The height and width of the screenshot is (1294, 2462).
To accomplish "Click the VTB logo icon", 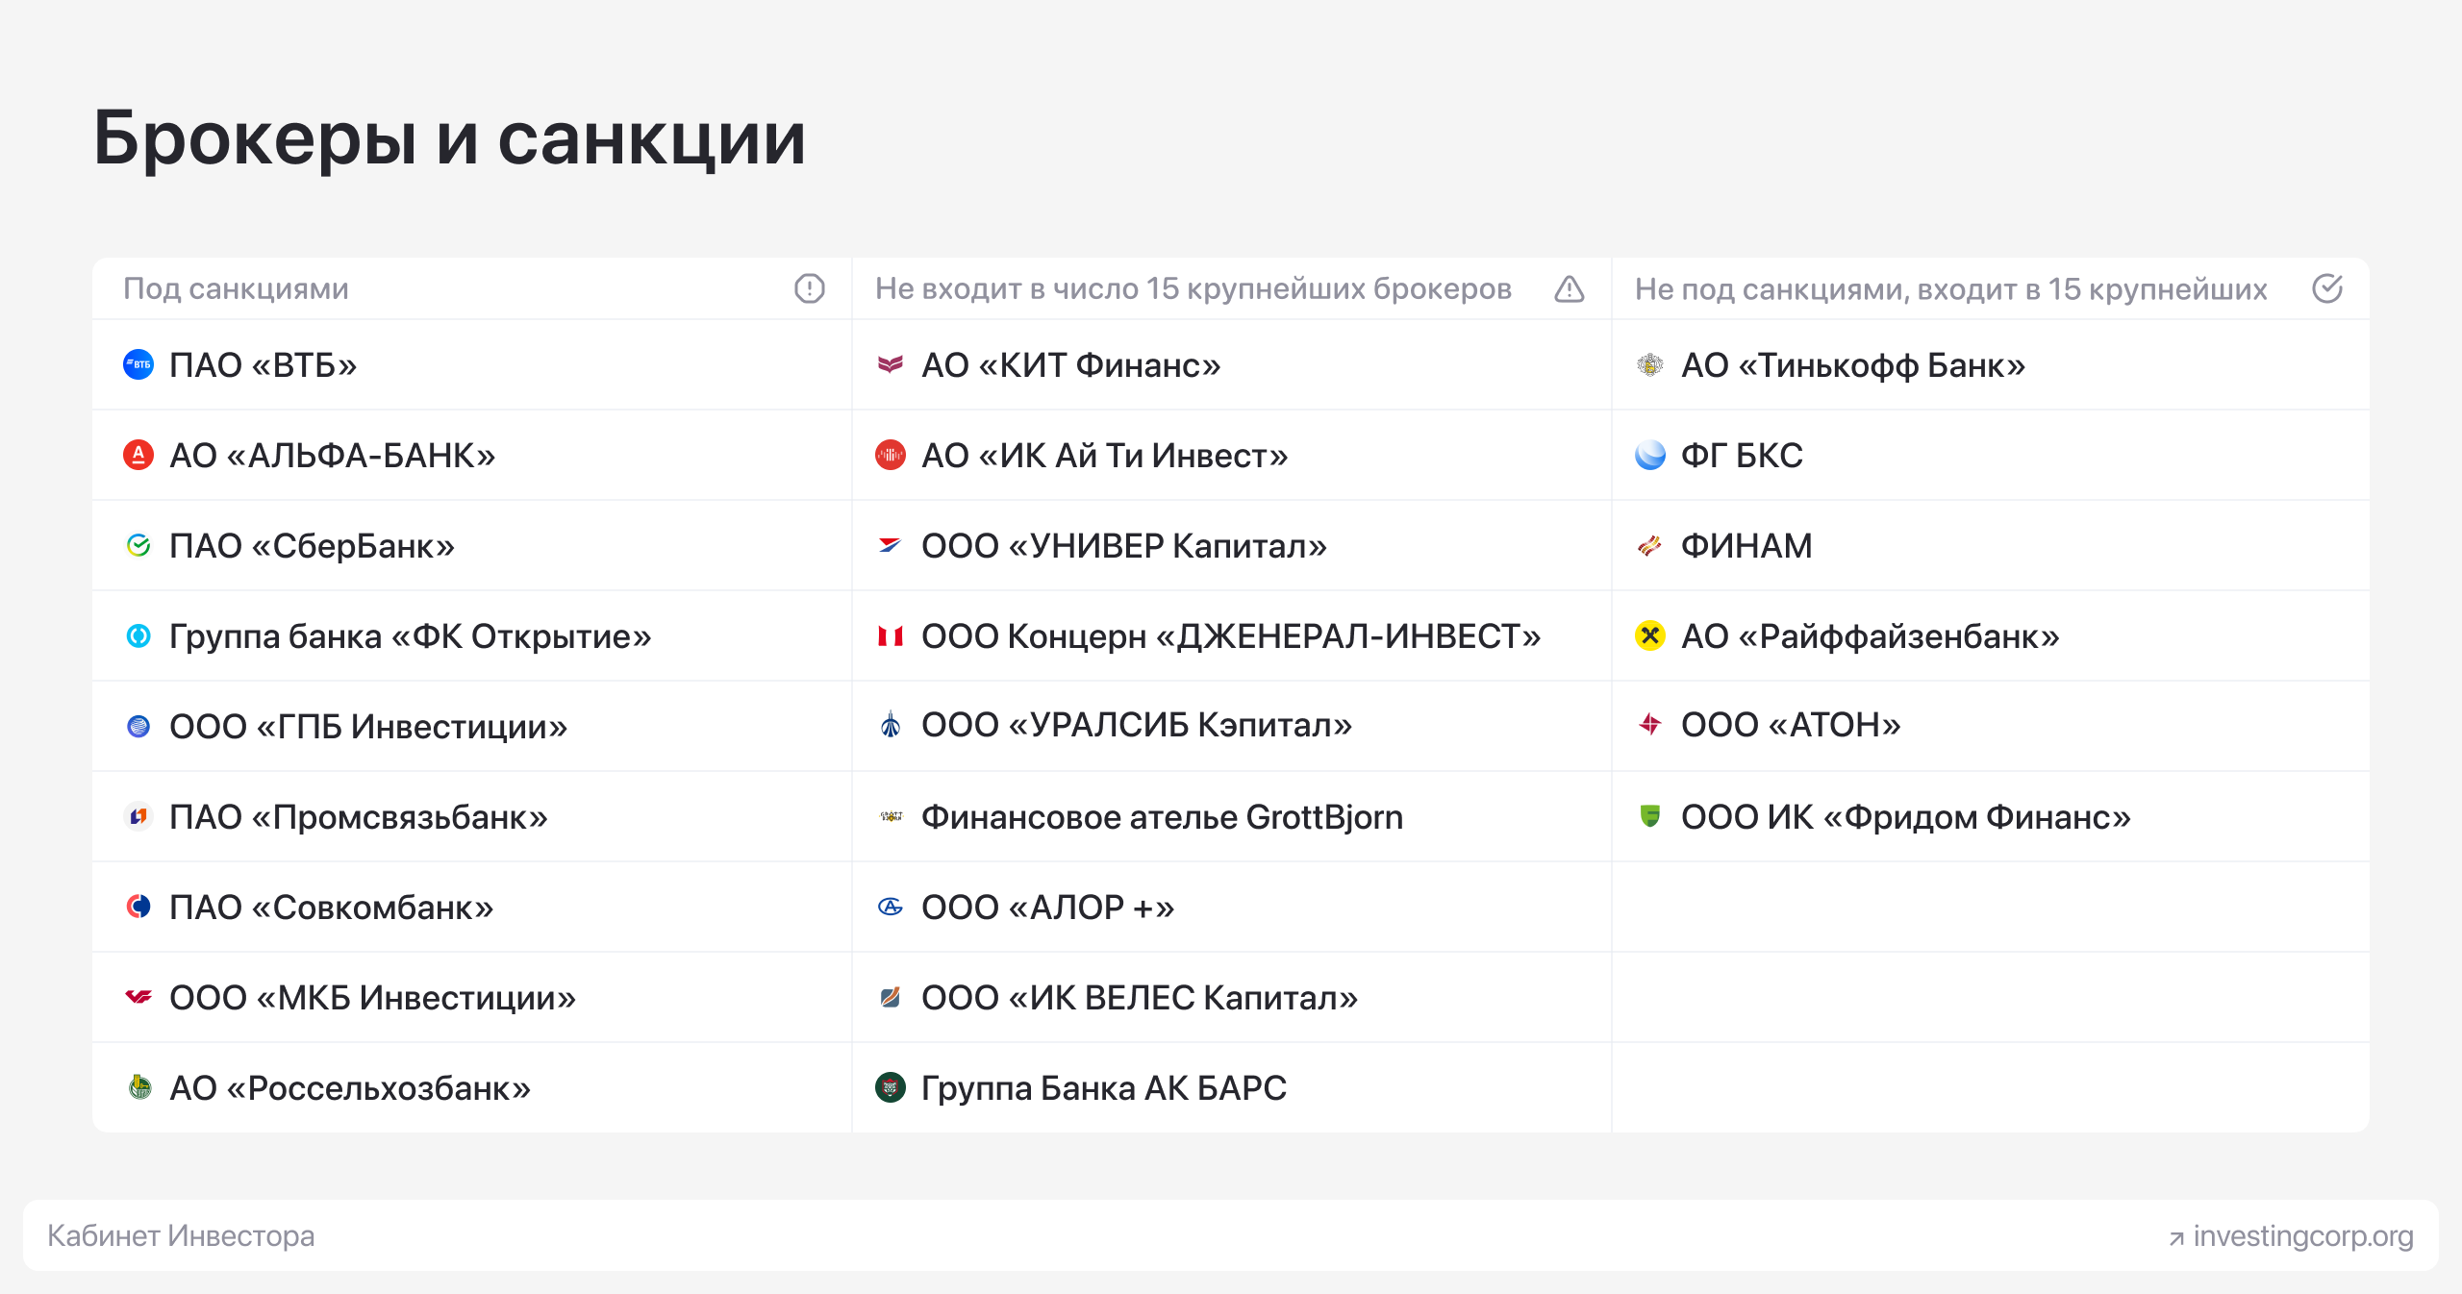I will (138, 364).
